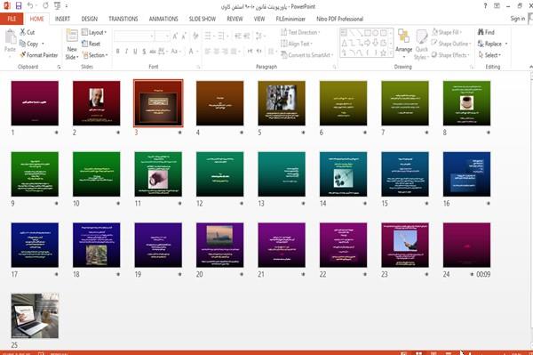This screenshot has height=355, width=533.
Task: Click the Center paragraph alignment icon
Action: pyautogui.click(x=217, y=52)
